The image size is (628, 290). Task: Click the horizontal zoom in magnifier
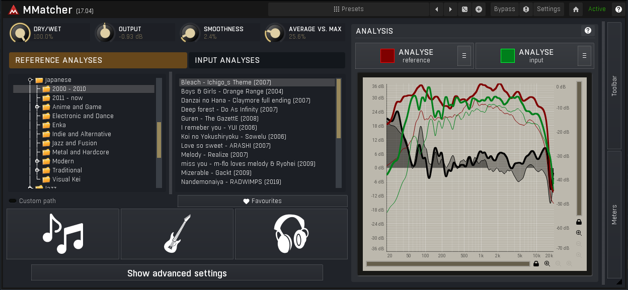pos(547,263)
